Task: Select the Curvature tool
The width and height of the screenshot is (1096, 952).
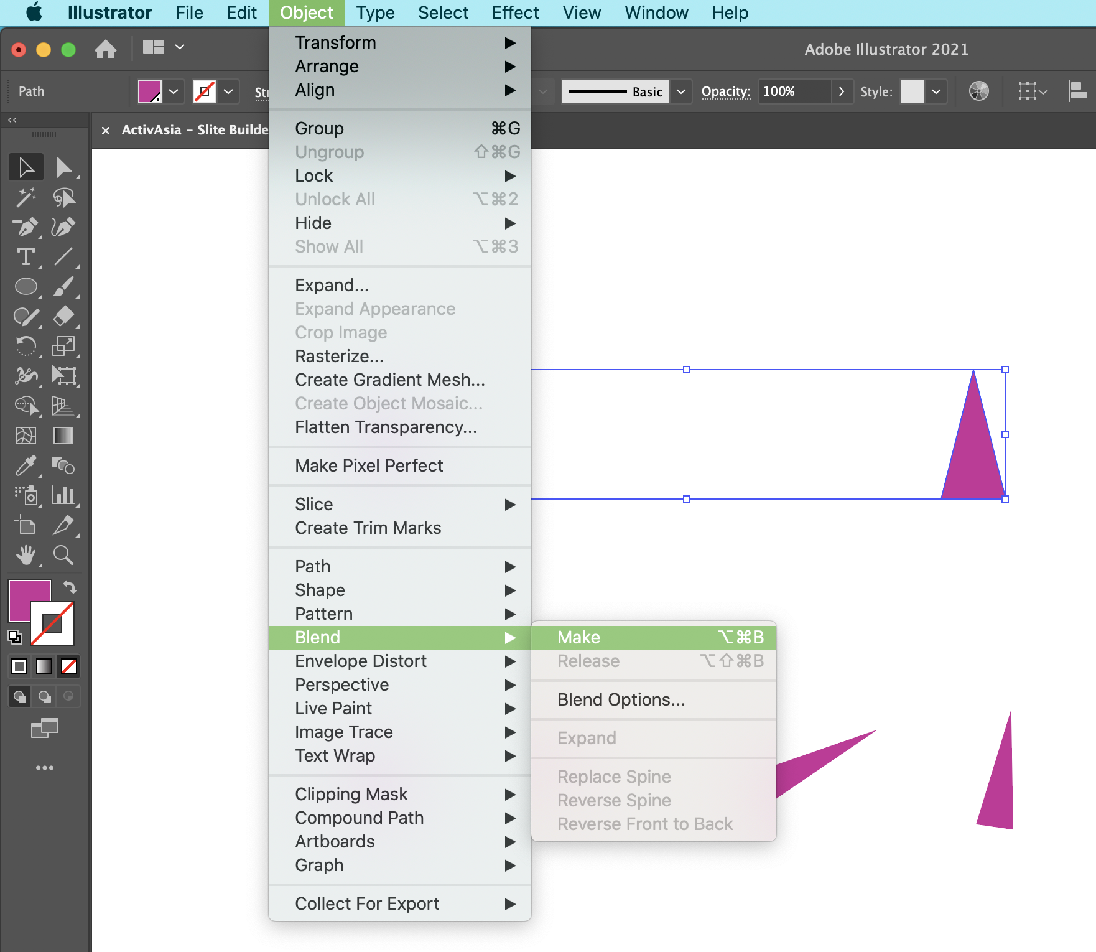Action: click(63, 227)
